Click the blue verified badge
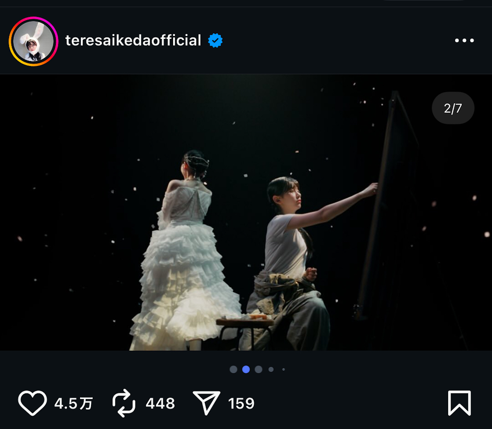The image size is (492, 429). click(215, 41)
